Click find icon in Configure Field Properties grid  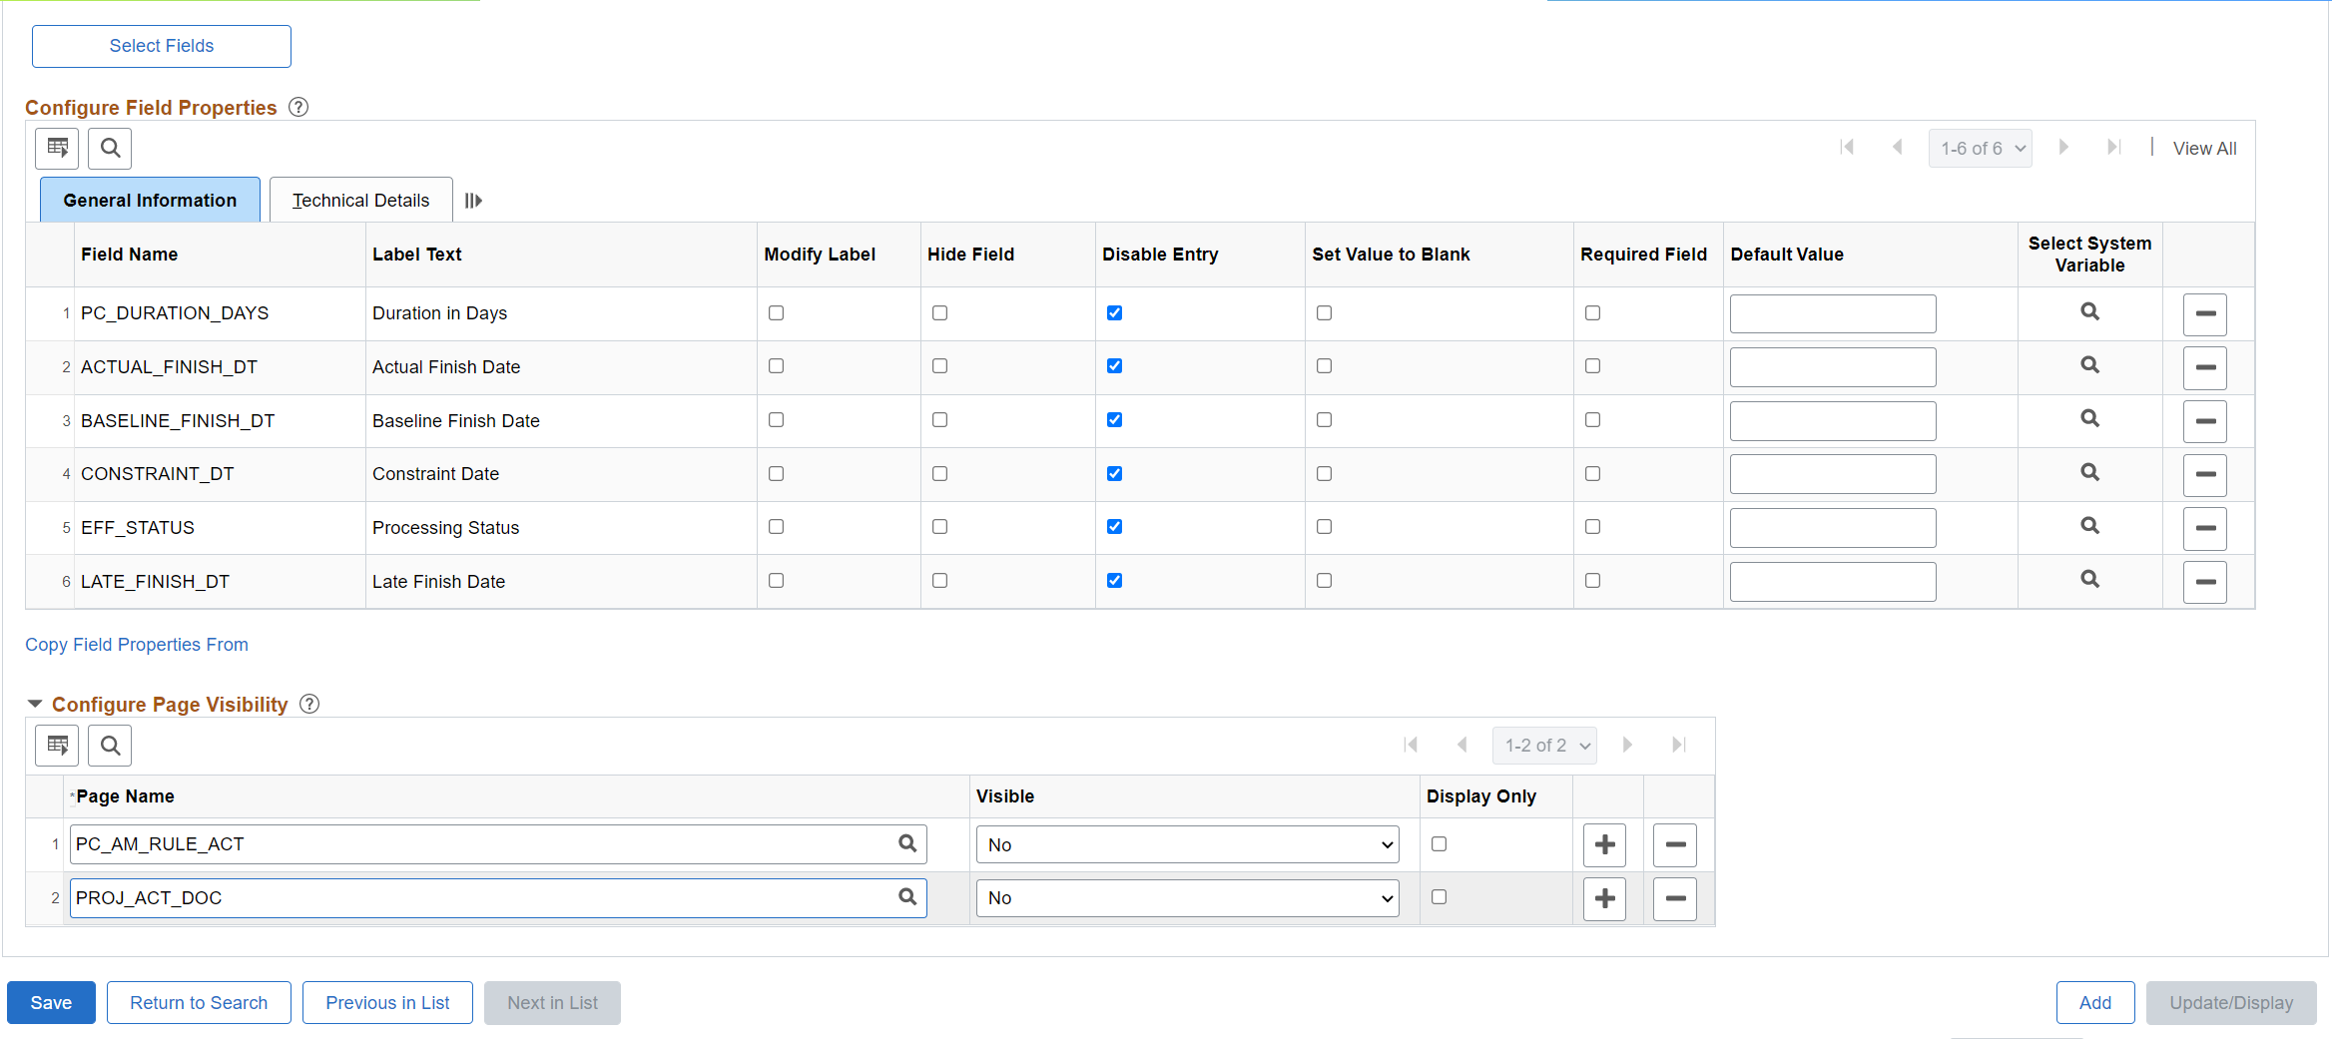point(110,149)
